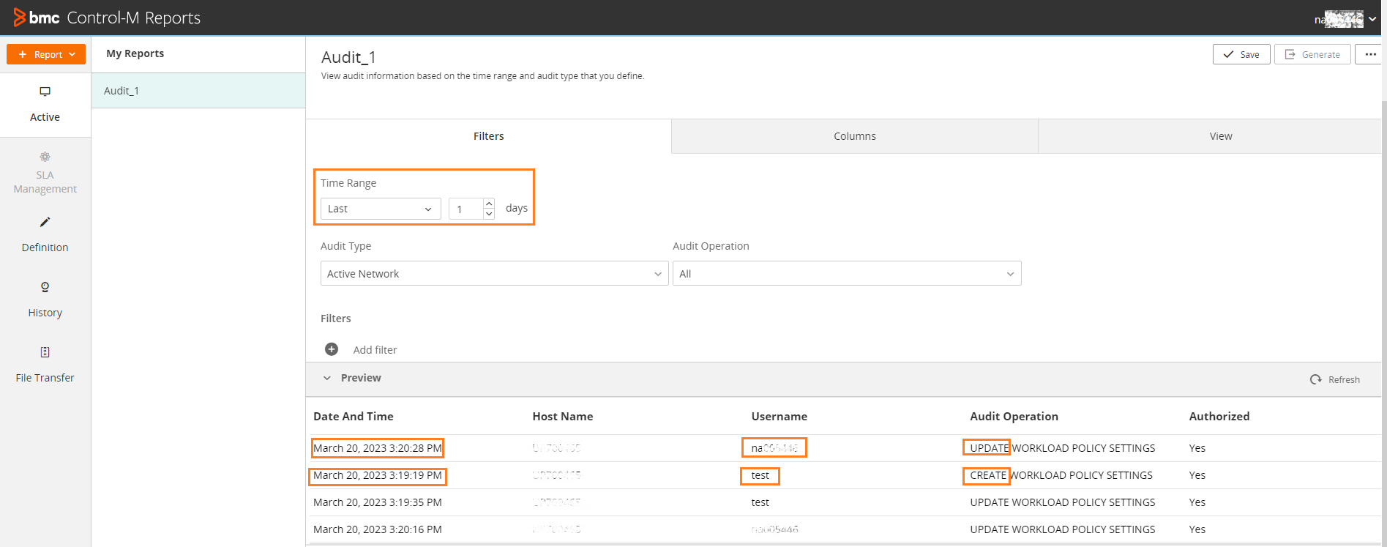Click the Add filter plus icon
Image resolution: width=1387 pixels, height=547 pixels.
[332, 349]
